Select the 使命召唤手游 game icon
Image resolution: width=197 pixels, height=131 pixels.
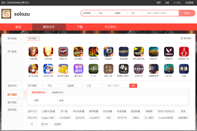click(x=139, y=52)
